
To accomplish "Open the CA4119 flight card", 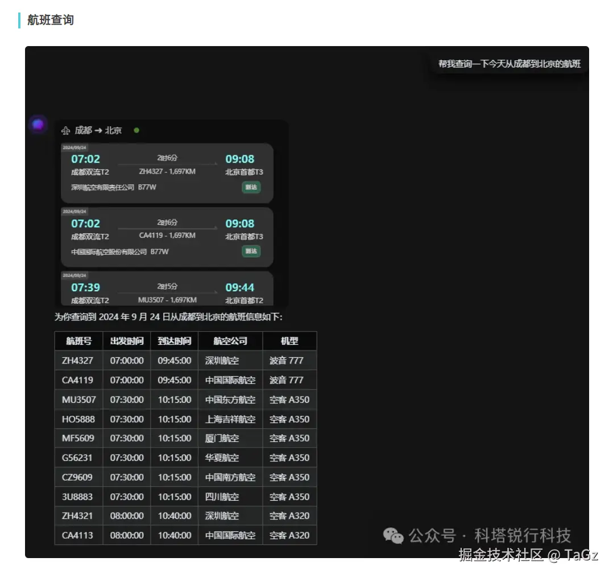I will (x=167, y=237).
